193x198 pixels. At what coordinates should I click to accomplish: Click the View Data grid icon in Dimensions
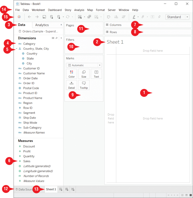click(53, 38)
